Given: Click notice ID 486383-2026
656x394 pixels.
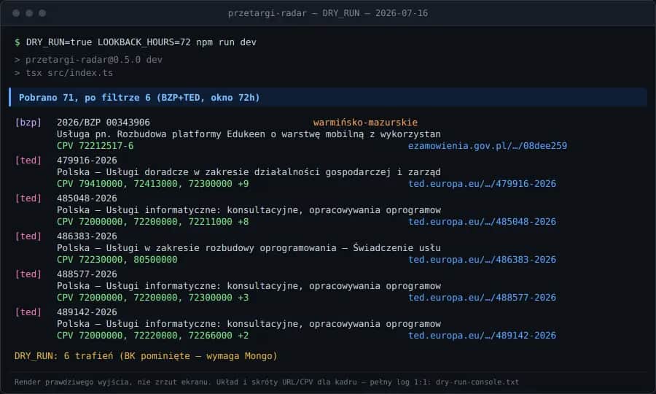Looking at the screenshot, I should 87,236.
